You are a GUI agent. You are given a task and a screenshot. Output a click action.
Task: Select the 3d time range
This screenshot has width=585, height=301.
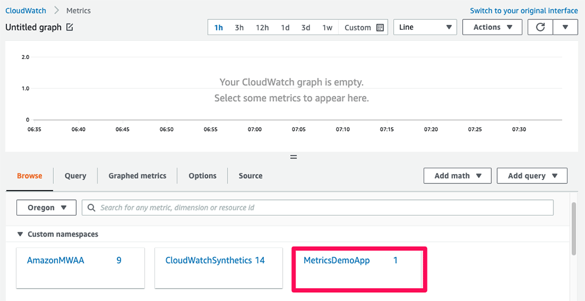(x=305, y=27)
